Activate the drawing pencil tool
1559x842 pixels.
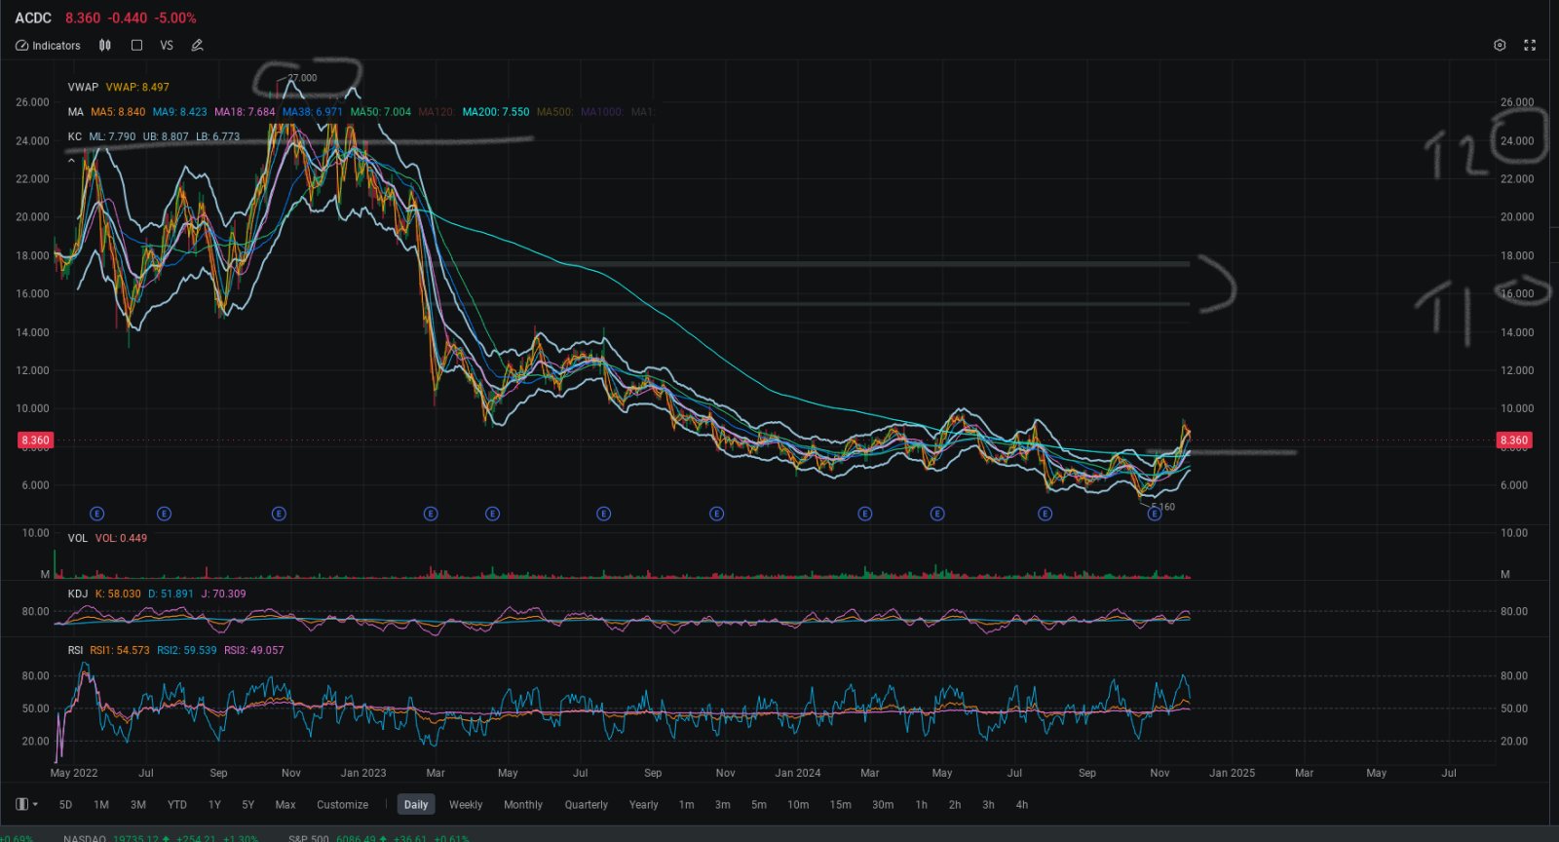(197, 46)
